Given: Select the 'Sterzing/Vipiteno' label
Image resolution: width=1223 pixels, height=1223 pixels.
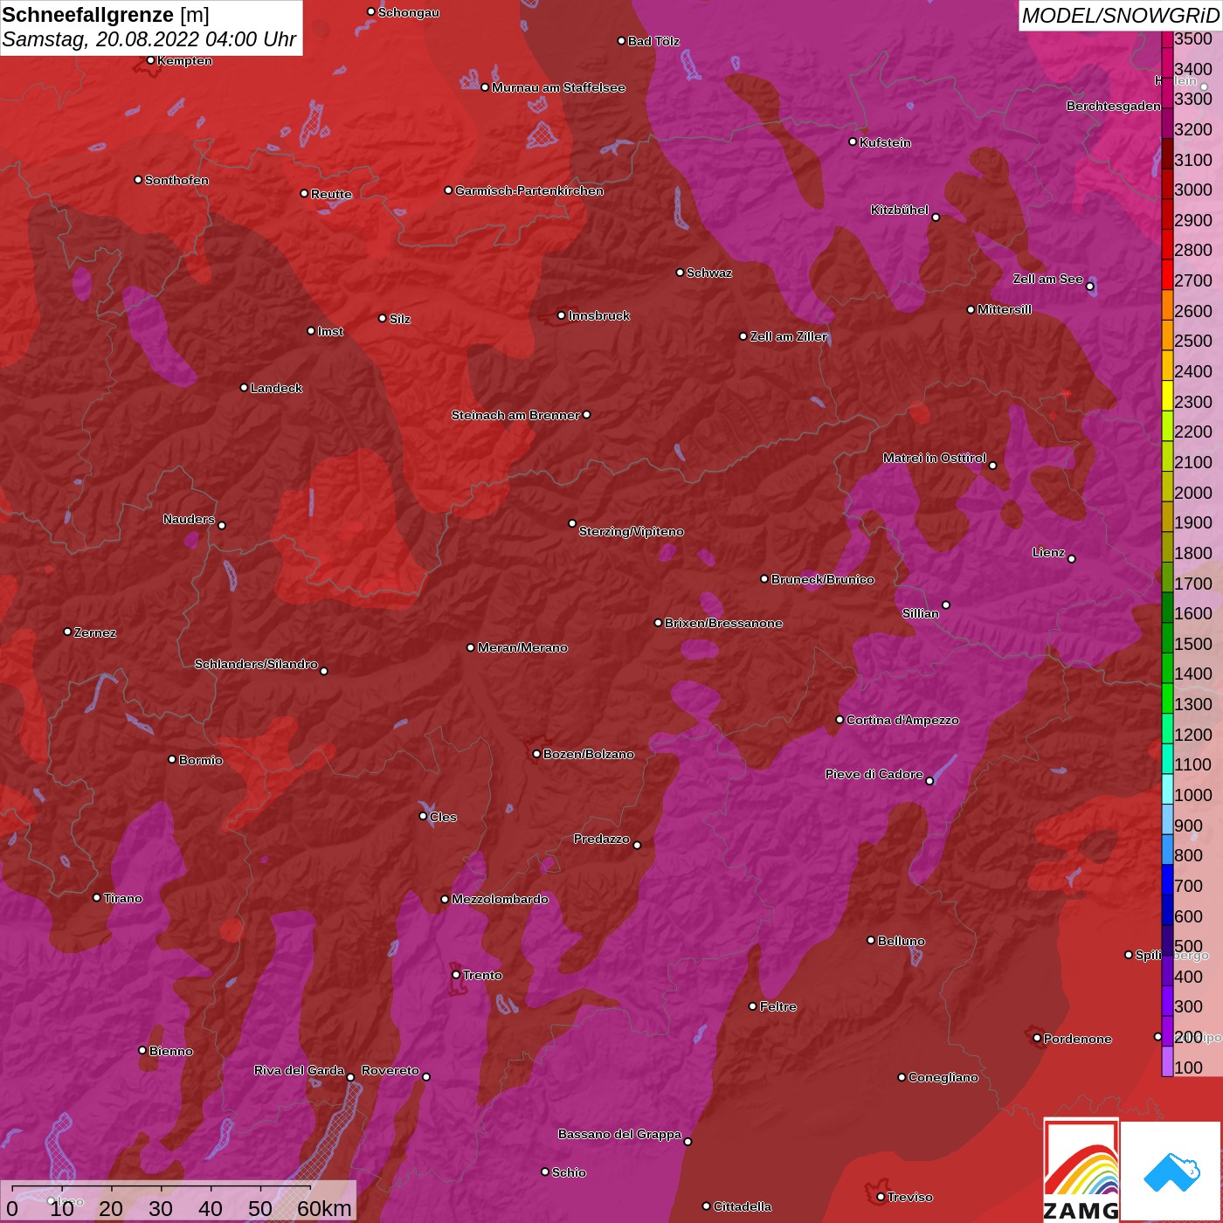Looking at the screenshot, I should click(x=632, y=531).
